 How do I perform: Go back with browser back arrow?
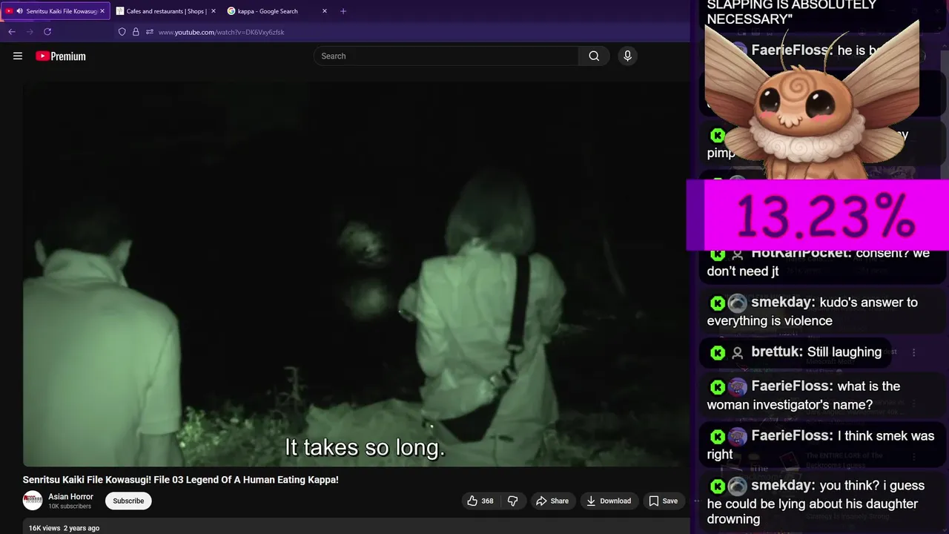pyautogui.click(x=12, y=32)
